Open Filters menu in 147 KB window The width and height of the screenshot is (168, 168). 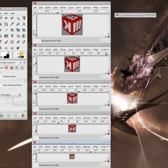(95, 8)
